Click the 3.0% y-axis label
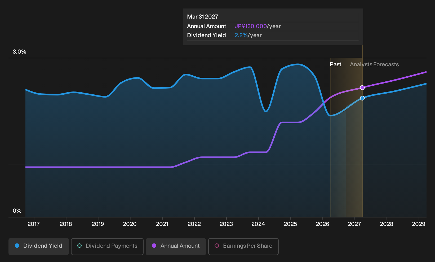 (19, 52)
